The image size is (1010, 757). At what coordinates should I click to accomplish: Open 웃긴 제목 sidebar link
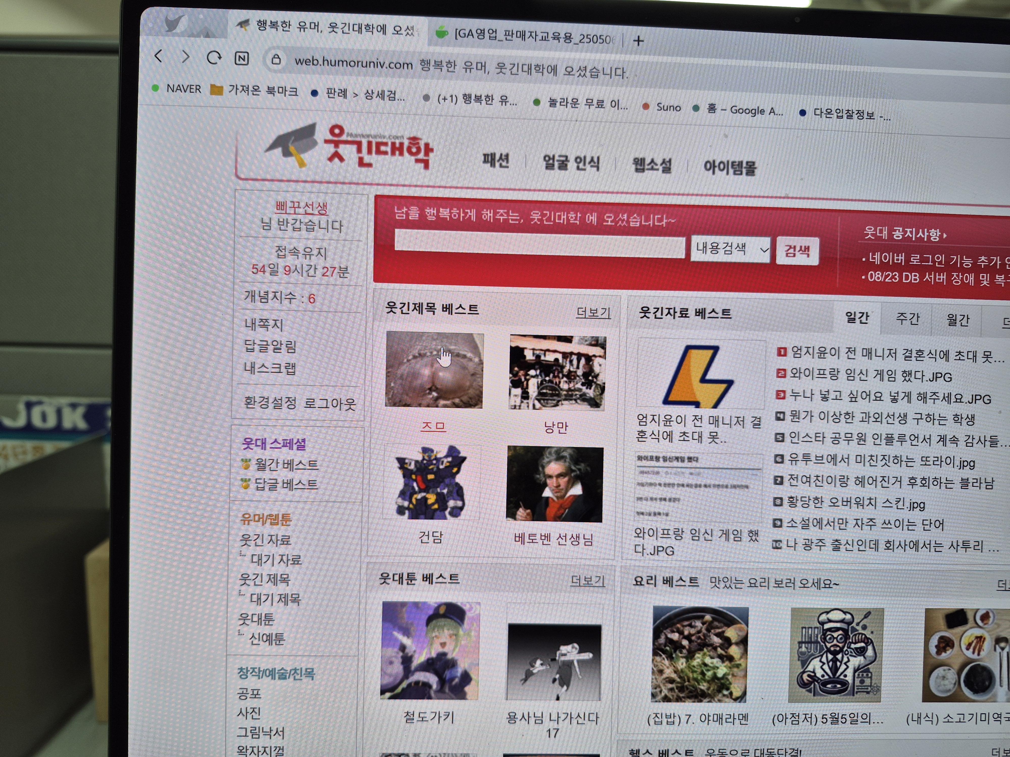pyautogui.click(x=264, y=580)
